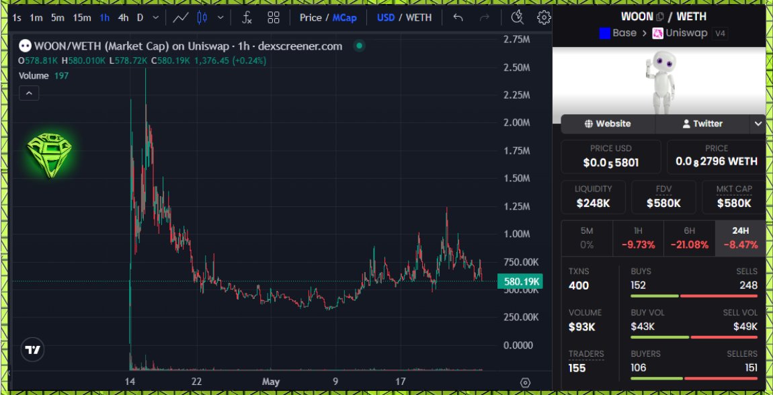Viewport: 773px width, 395px height.
Task: Select the 1s timeframe
Action: click(17, 17)
